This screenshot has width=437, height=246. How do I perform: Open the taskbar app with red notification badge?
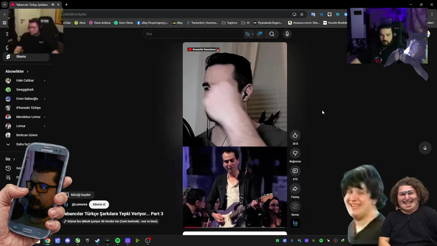pyautogui.click(x=148, y=241)
